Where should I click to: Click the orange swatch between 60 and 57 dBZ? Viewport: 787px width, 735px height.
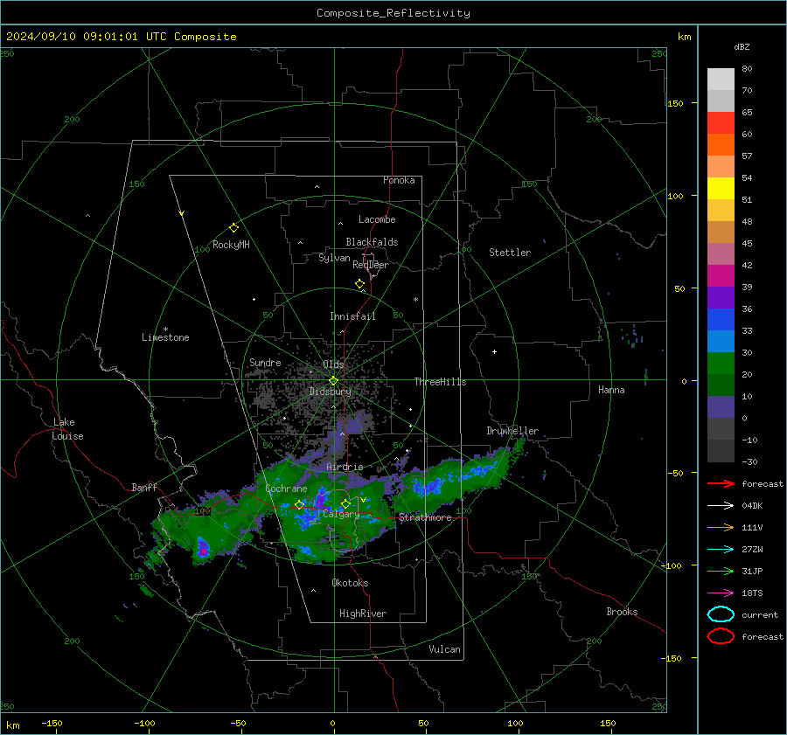click(721, 145)
